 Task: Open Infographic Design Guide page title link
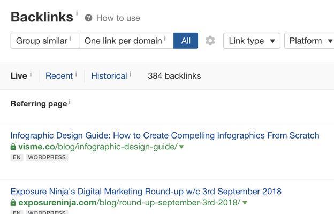click(x=165, y=136)
